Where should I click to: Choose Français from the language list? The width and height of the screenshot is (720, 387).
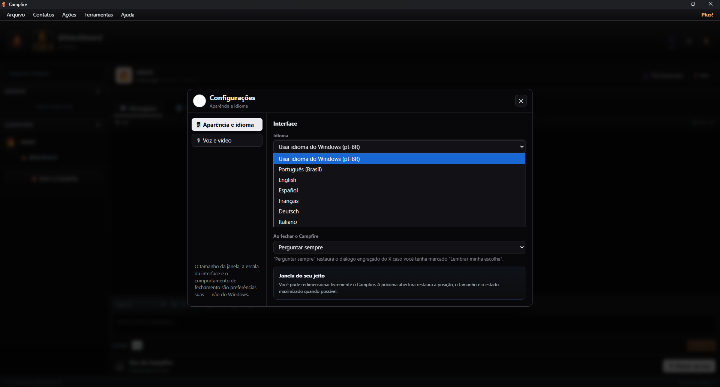pos(399,201)
